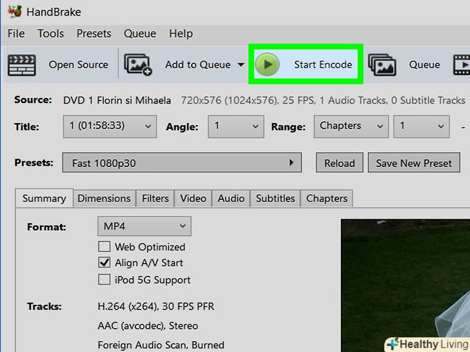Open the Queue menu
This screenshot has height=352, width=470.
pyautogui.click(x=140, y=34)
